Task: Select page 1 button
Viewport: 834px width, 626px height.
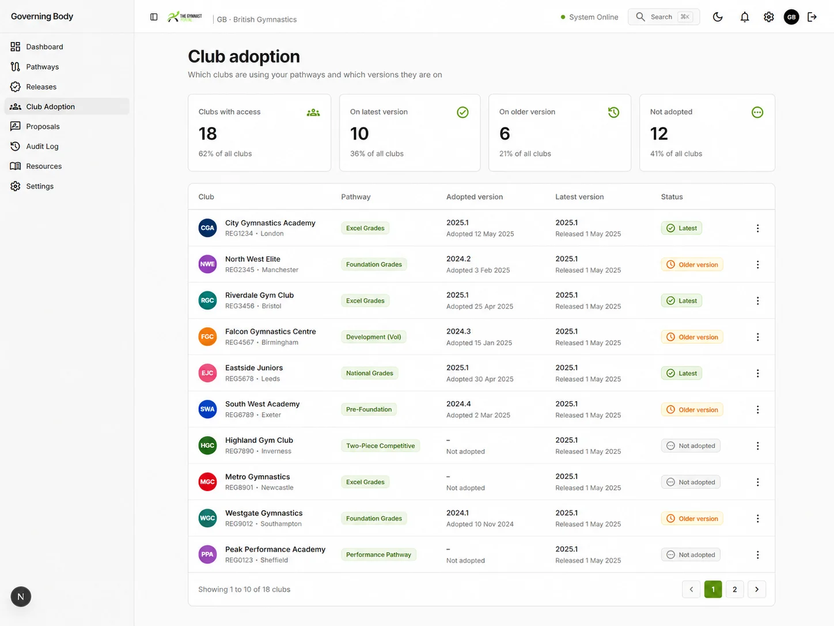Action: (713, 589)
